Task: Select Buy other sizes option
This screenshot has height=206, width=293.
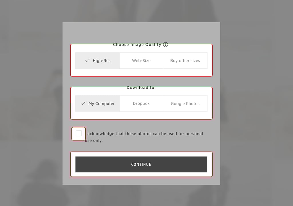Action: pos(185,61)
